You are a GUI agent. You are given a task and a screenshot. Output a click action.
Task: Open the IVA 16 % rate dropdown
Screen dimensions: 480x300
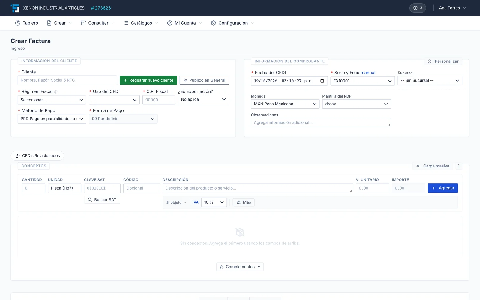(x=214, y=202)
